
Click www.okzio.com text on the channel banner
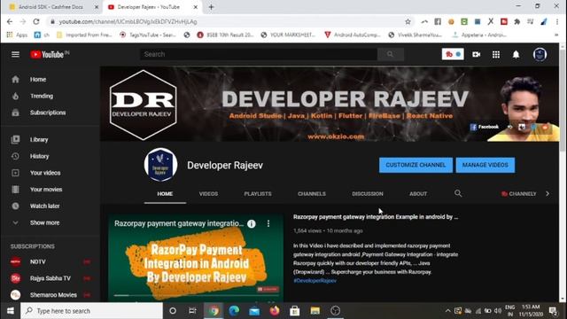coord(336,136)
